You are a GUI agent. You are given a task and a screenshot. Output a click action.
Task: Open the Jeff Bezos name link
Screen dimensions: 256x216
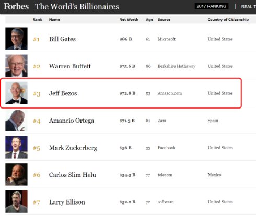[x=63, y=93]
